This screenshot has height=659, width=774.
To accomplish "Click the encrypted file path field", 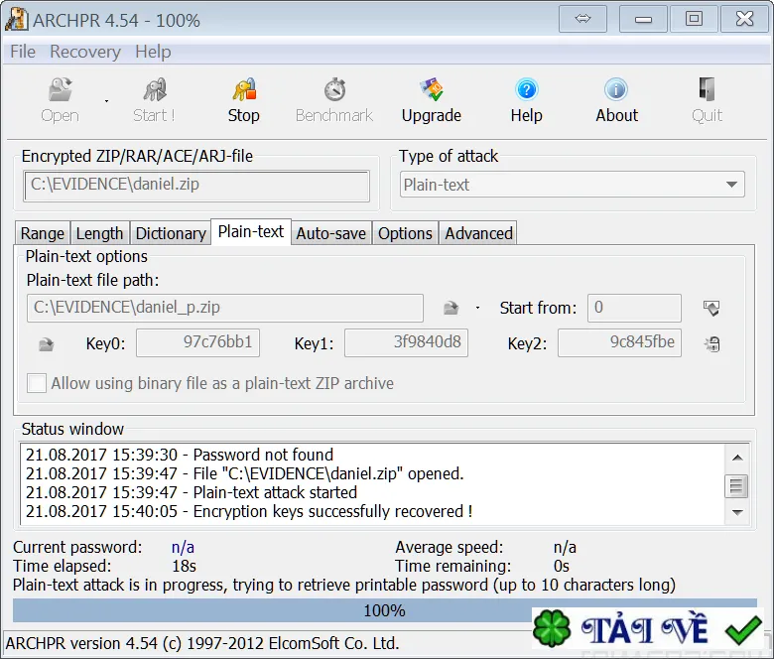I will tap(196, 186).
